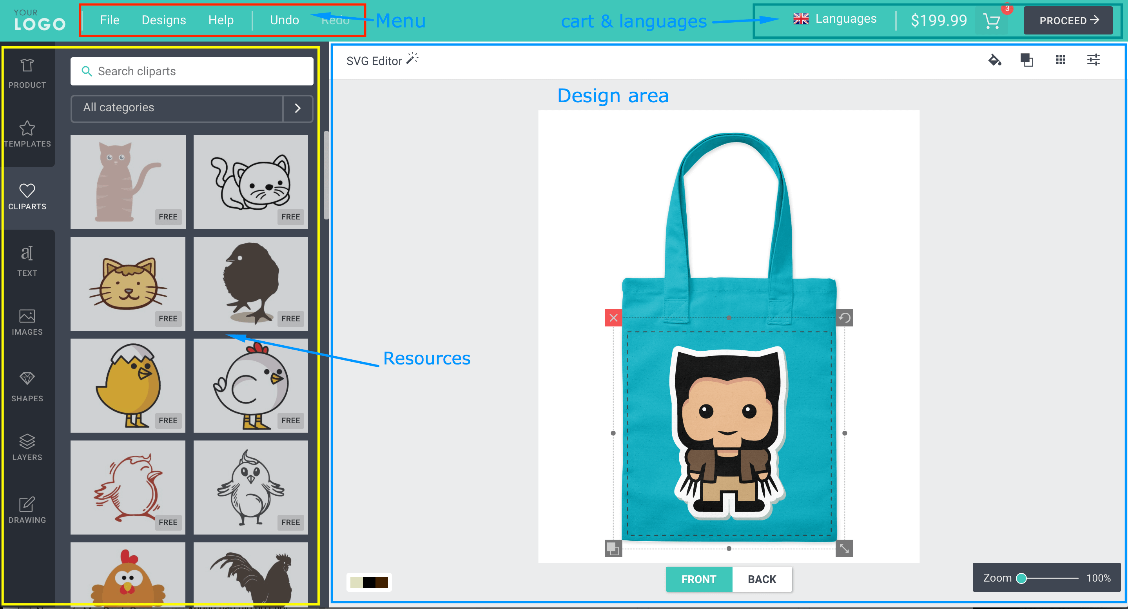
Task: Delete selected object with red X handle
Action: tap(613, 318)
